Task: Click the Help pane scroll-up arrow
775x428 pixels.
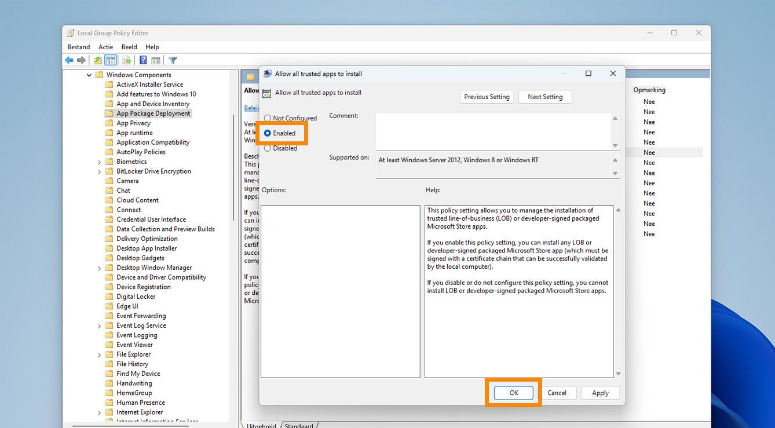Action: [618, 210]
